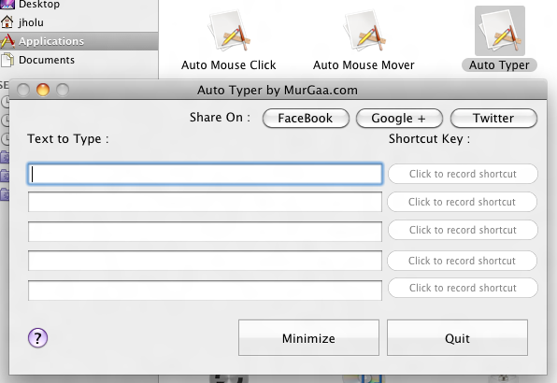Click the Minimize button

coord(308,338)
